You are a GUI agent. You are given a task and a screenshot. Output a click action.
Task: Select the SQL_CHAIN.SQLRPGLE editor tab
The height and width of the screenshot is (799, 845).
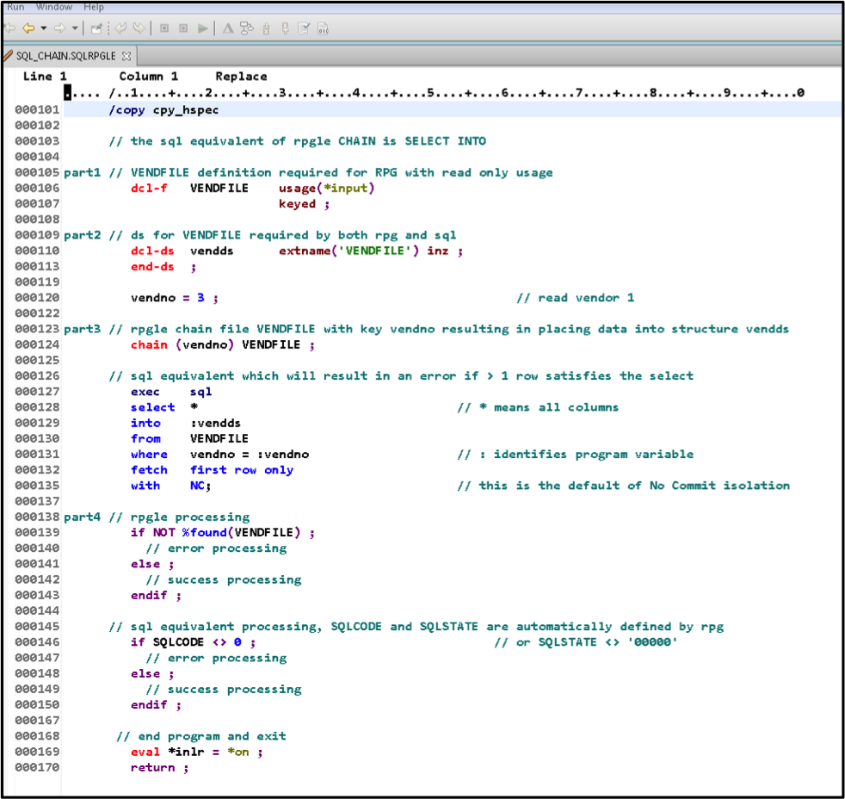[65, 55]
